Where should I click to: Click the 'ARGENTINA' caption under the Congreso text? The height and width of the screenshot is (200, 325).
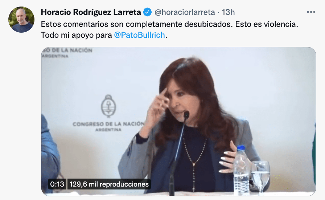[108, 130]
